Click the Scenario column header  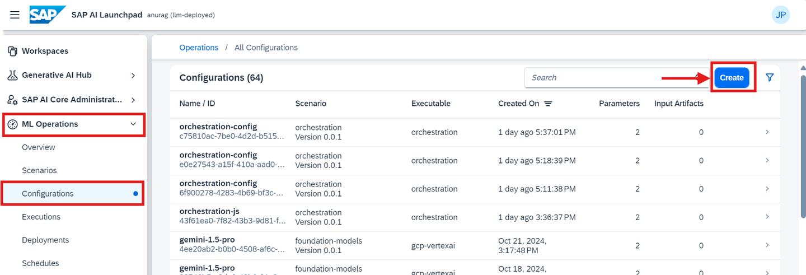tap(311, 104)
